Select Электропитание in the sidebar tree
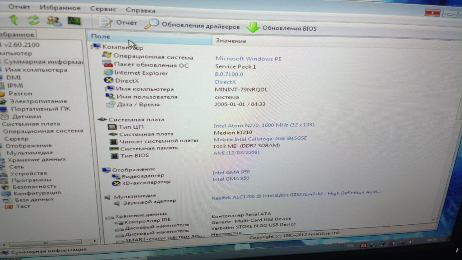 point(38,101)
